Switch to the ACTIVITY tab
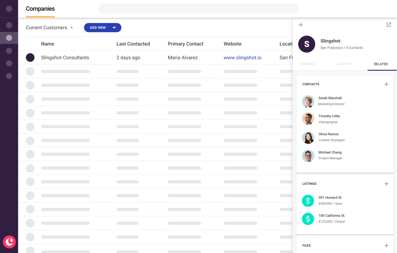The height and width of the screenshot is (253, 397). coord(344,64)
